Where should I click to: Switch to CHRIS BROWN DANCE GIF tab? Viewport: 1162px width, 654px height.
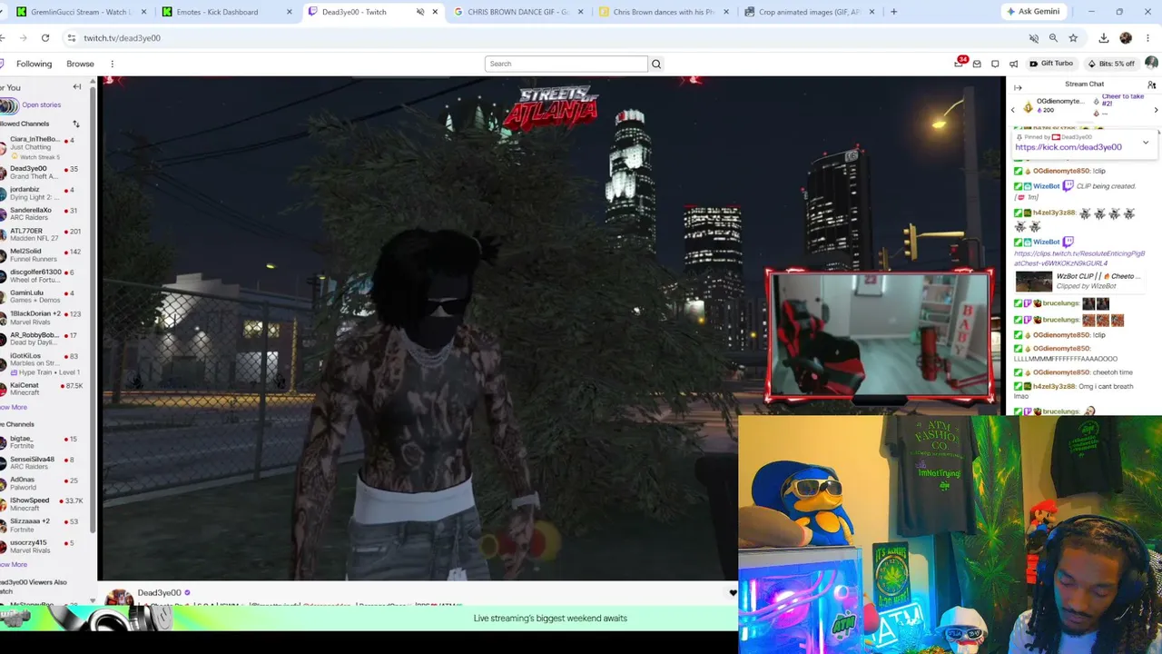click(518, 12)
